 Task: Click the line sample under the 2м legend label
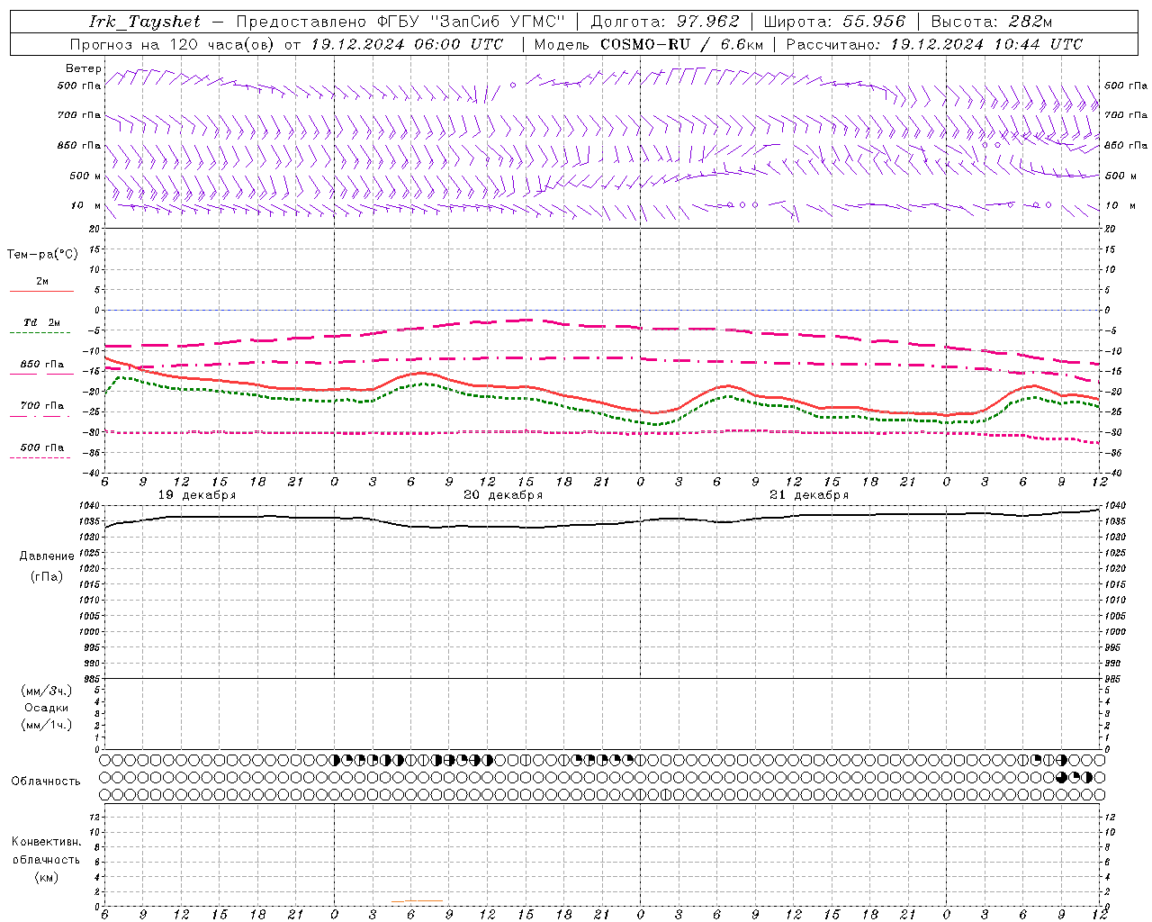[x=40, y=292]
